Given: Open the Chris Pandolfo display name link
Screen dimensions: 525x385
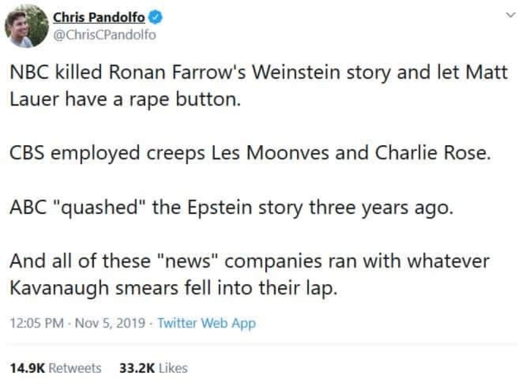Looking at the screenshot, I should pos(99,17).
